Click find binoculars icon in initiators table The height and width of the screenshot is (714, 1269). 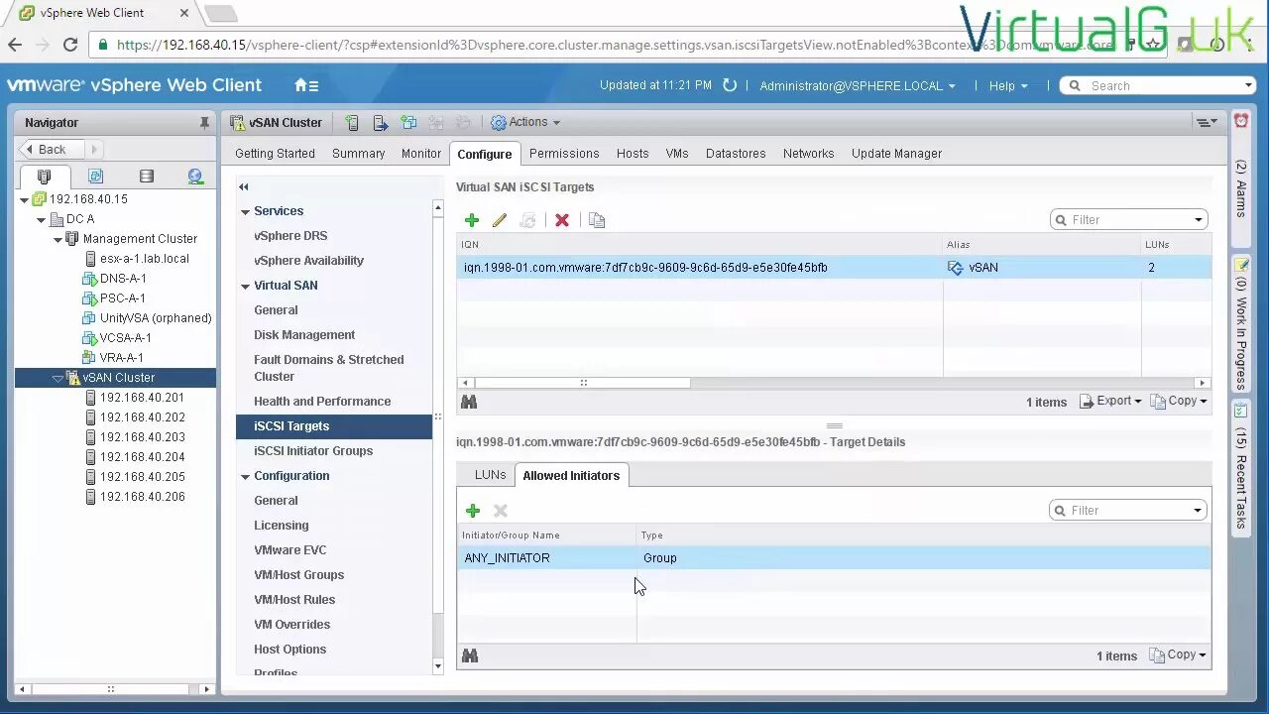click(x=470, y=655)
